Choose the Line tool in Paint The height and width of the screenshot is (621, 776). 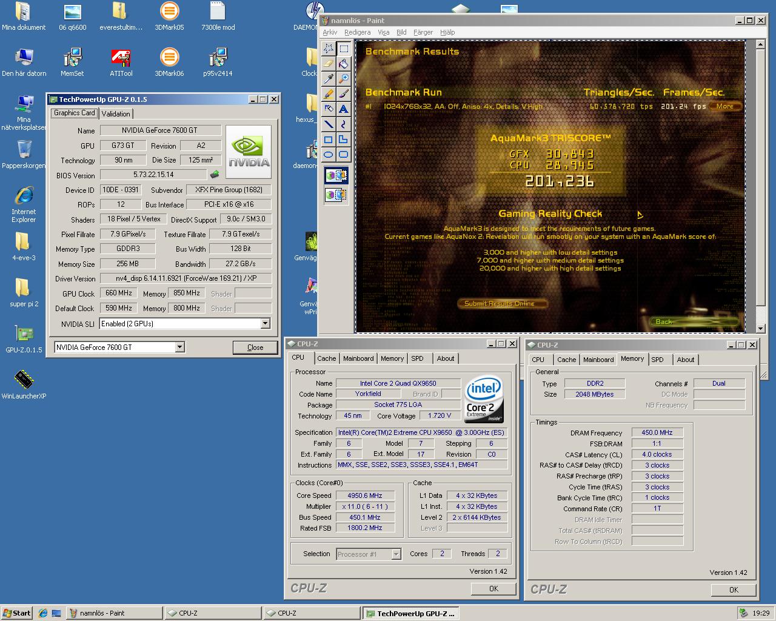328,124
